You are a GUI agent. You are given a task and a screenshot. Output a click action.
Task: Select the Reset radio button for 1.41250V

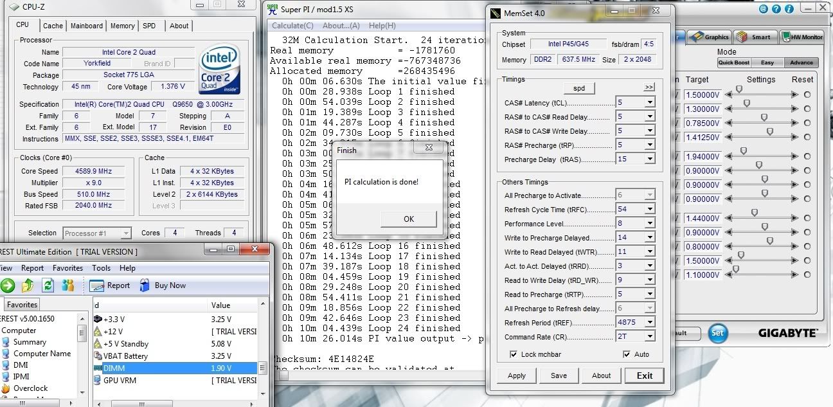click(x=807, y=138)
